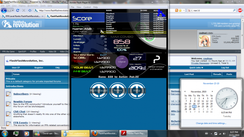This screenshot has width=244, height=137.
Task: Open the RSS feed icon
Action: (176, 10)
